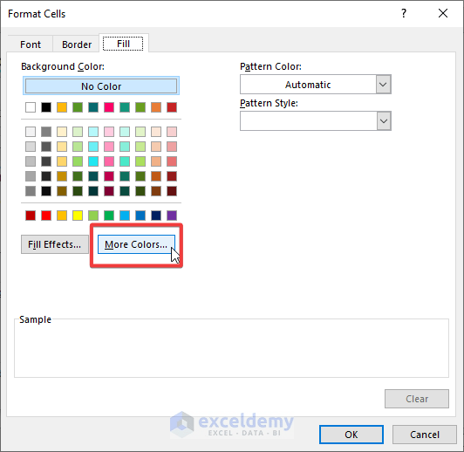This screenshot has width=464, height=452.
Task: Cancel the Format Cells dialog
Action: coord(425,435)
